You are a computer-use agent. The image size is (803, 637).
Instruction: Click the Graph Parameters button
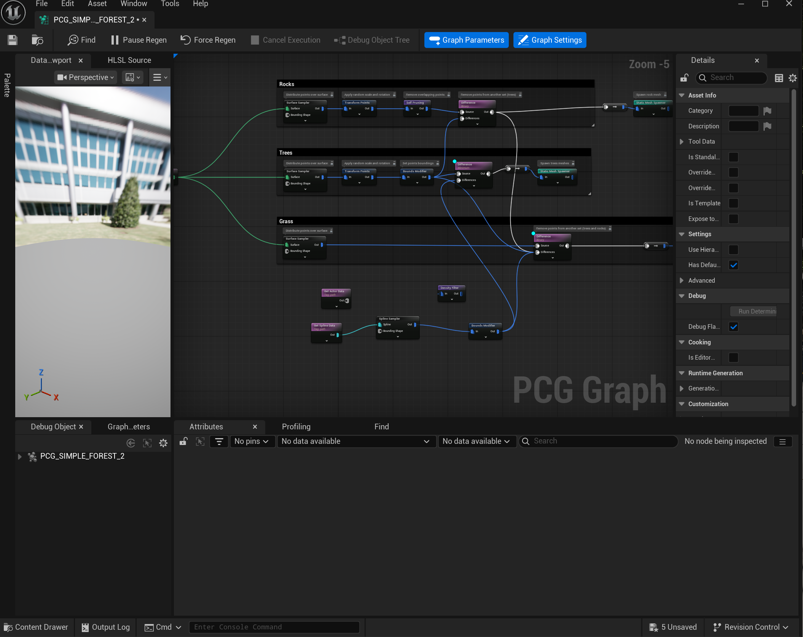point(467,40)
